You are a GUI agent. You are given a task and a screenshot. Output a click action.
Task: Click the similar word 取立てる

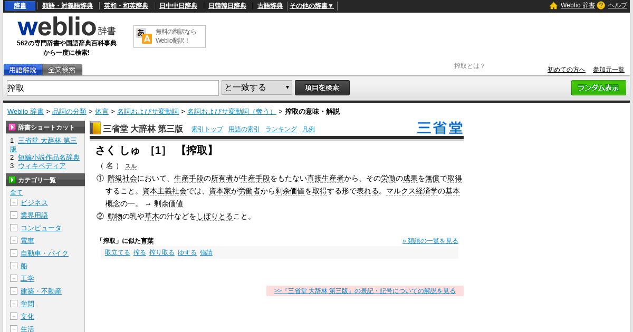pos(118,252)
